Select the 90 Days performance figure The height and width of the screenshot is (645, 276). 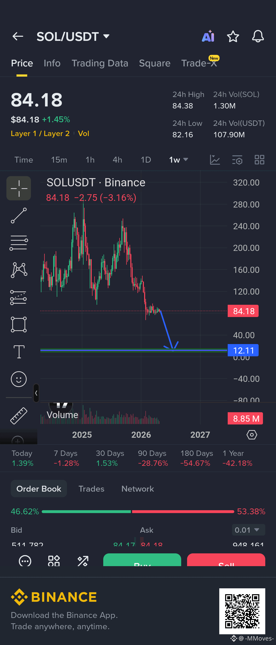pyautogui.click(x=153, y=458)
